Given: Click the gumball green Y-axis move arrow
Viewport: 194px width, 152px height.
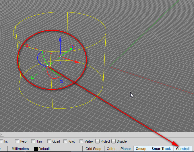Looking at the screenshot, I should click(67, 52).
